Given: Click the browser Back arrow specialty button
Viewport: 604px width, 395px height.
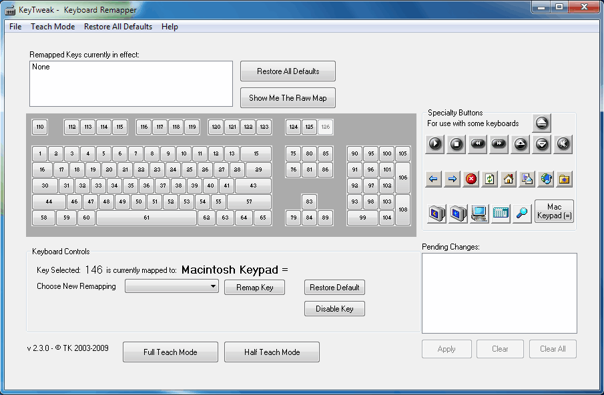Looking at the screenshot, I should point(434,178).
